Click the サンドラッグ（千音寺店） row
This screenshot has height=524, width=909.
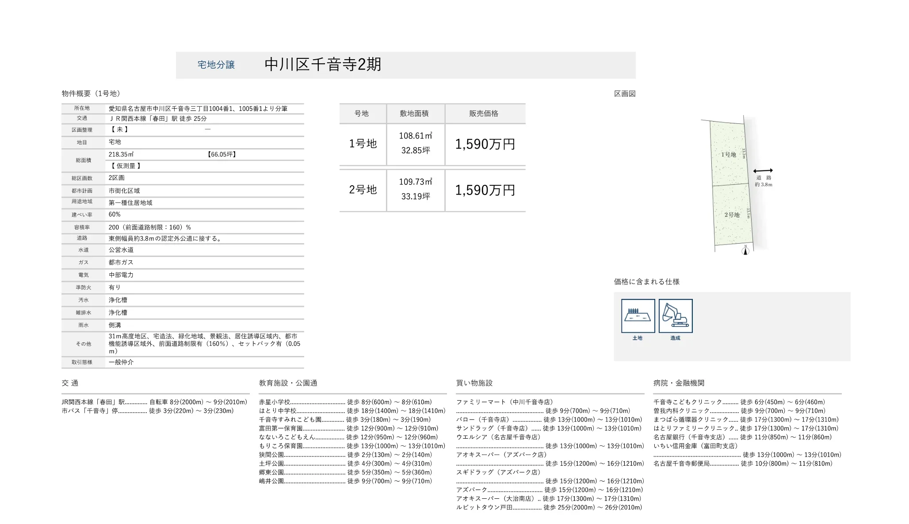pos(549,428)
